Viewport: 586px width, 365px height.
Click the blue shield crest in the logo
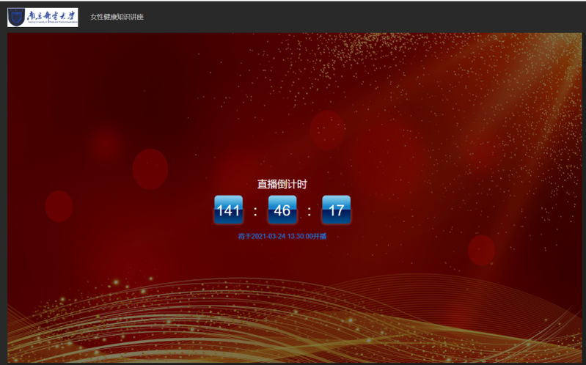(17, 18)
